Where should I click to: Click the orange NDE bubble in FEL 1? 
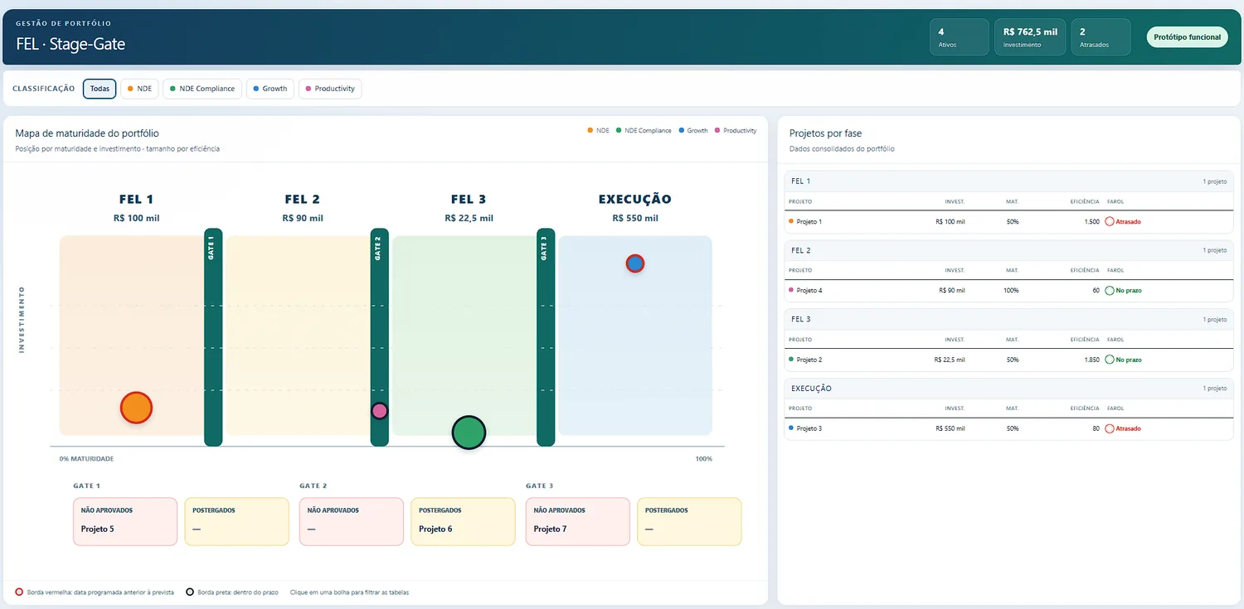click(x=136, y=408)
